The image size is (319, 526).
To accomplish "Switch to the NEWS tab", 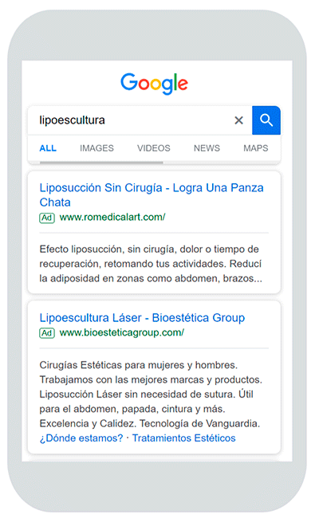I will point(207,148).
